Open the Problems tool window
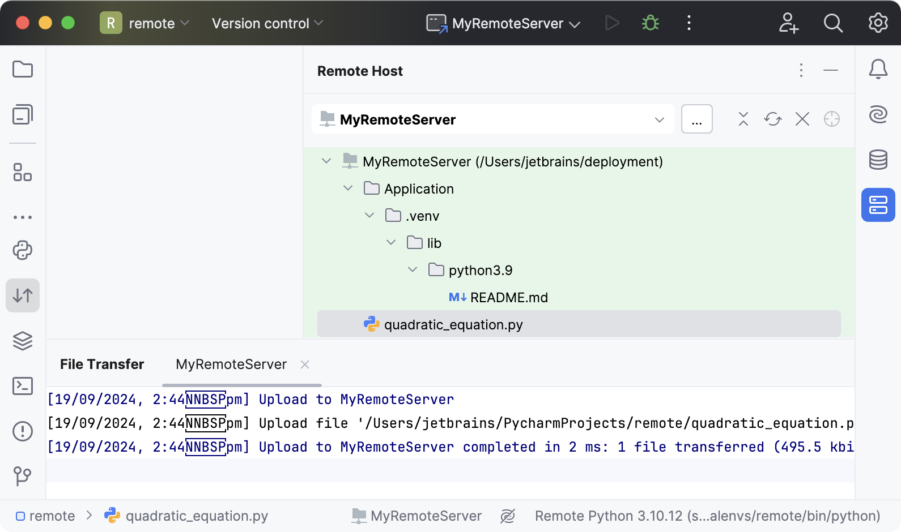The image size is (901, 532). pos(23,431)
